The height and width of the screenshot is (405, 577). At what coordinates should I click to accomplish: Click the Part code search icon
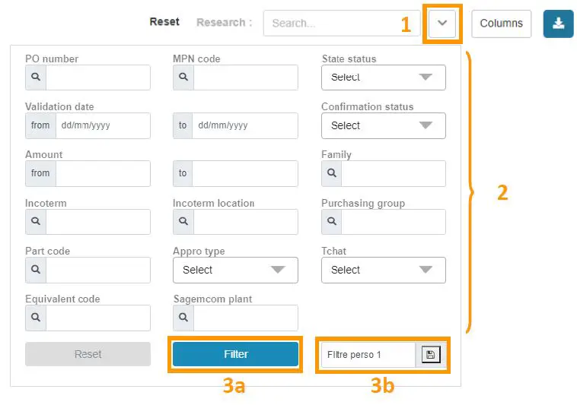click(x=36, y=270)
